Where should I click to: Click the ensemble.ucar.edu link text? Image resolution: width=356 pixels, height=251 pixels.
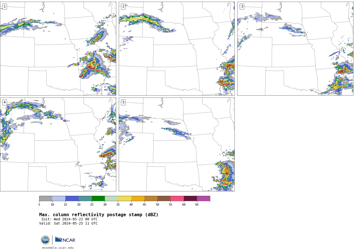tap(58, 248)
